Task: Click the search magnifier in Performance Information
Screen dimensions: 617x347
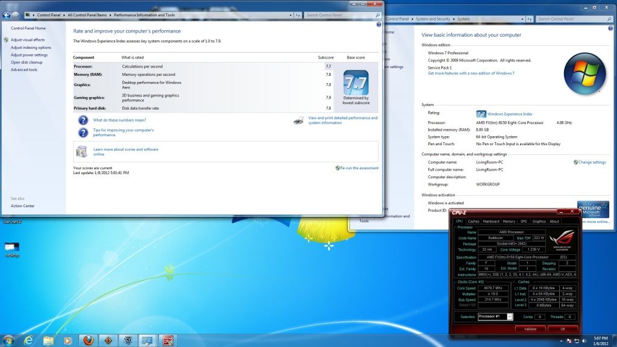Action: tap(378, 15)
